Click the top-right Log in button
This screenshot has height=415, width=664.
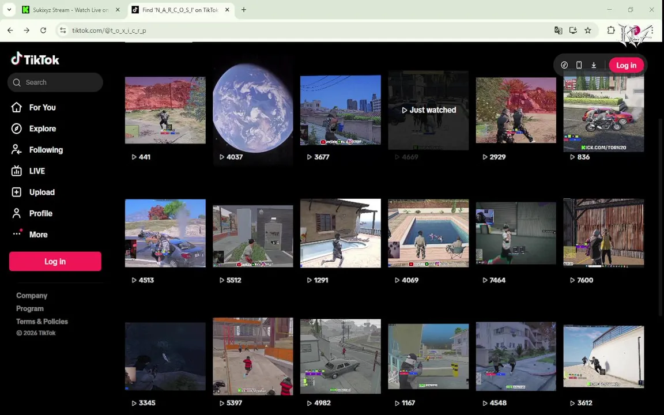coord(626,65)
